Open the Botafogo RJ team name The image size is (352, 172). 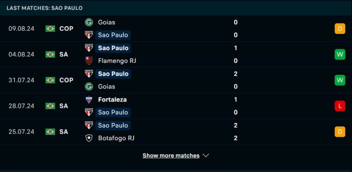click(x=116, y=138)
